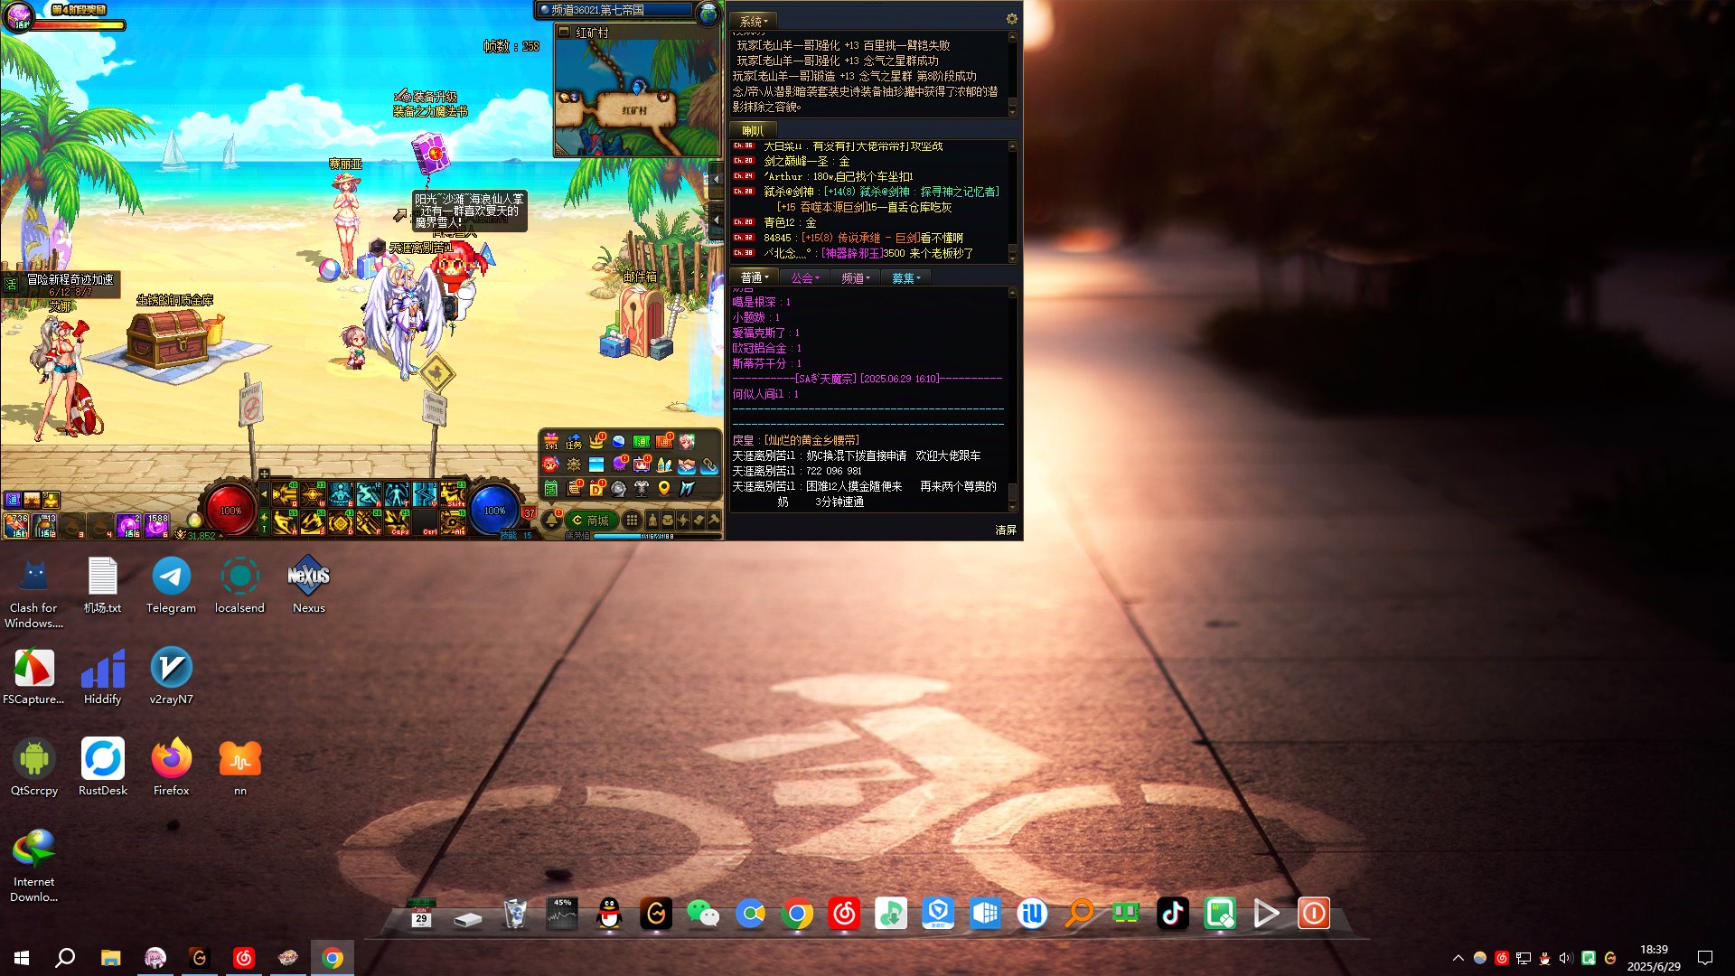The image size is (1735, 976).
Task: Expand the 系统 chat tab dropdown
Action: pyautogui.click(x=754, y=22)
